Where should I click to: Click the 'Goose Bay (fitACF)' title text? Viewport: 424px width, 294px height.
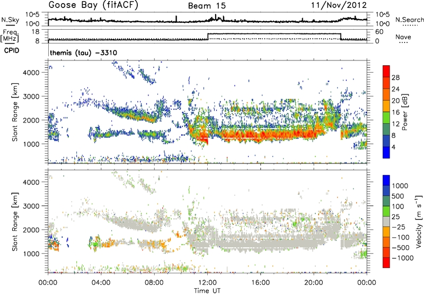(x=93, y=5)
